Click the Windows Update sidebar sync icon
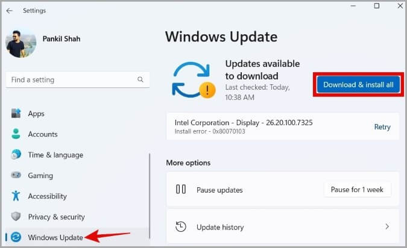Image resolution: width=407 pixels, height=248 pixels. point(16,237)
